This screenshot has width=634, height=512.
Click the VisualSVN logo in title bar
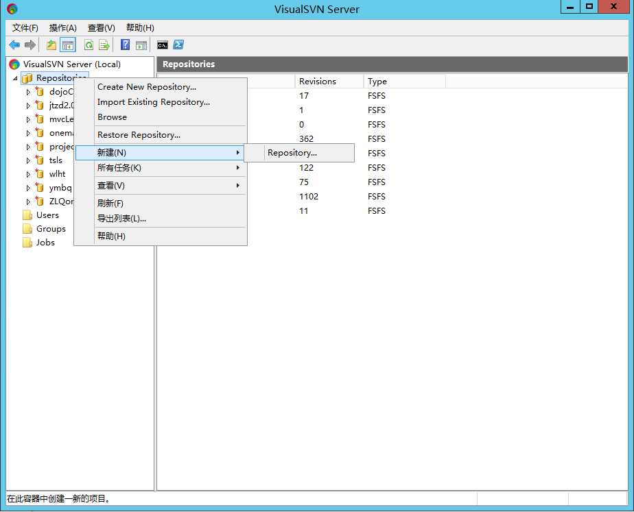[x=12, y=9]
